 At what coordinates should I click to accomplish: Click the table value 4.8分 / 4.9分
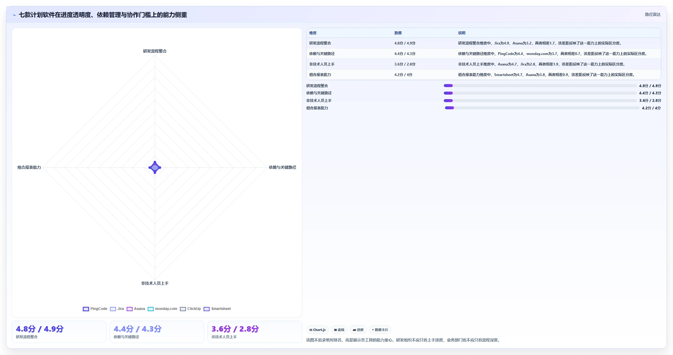pos(405,43)
